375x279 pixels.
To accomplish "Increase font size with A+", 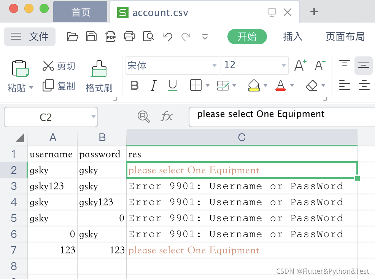I will 300,65.
